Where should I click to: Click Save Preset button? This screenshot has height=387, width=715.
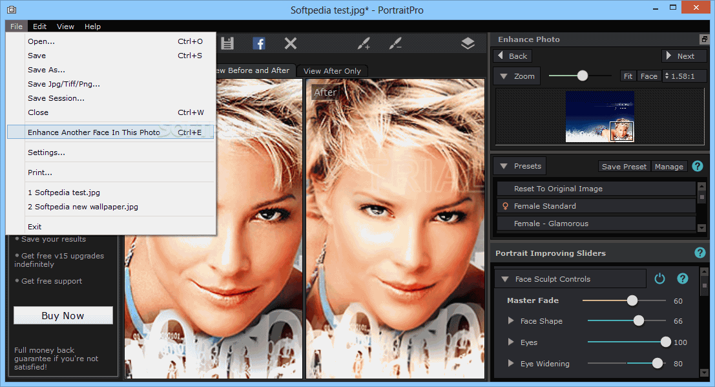pos(624,167)
